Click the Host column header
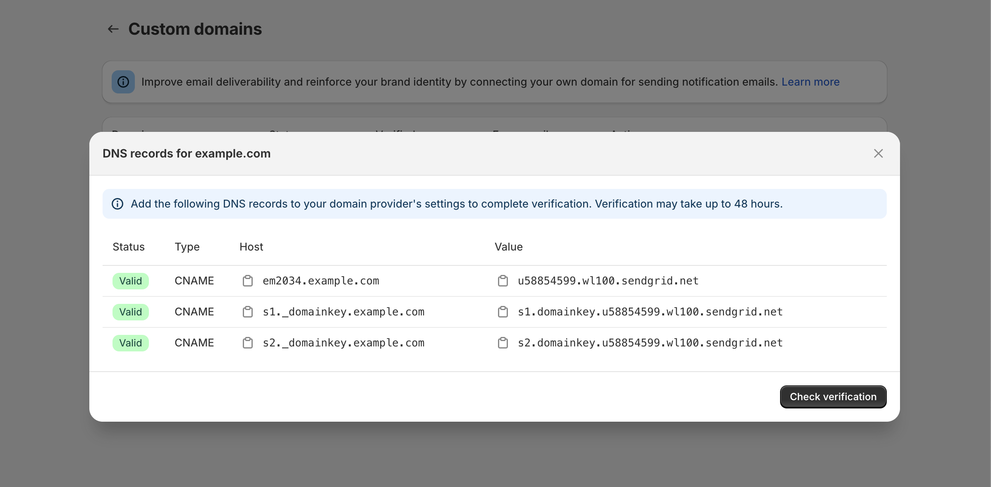The width and height of the screenshot is (991, 487). pos(251,247)
